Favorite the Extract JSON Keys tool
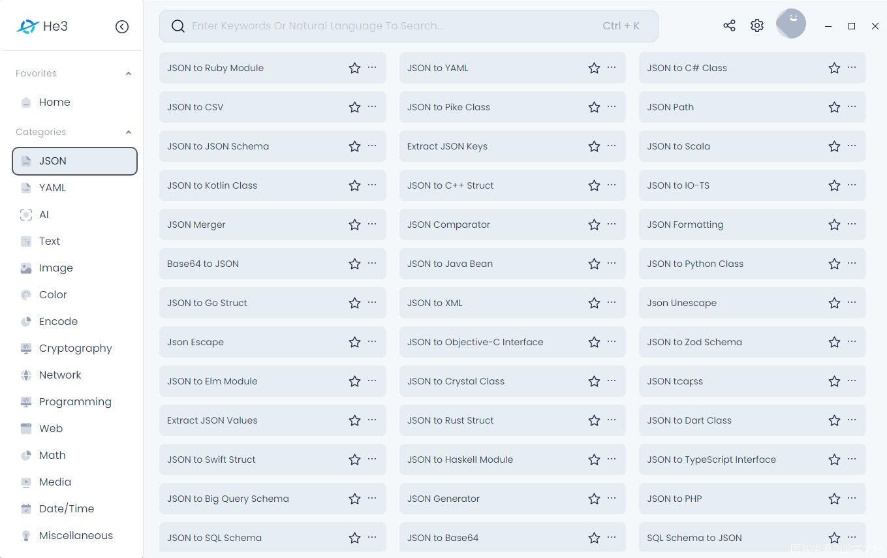Screen dimensions: 887x558 tap(594, 146)
